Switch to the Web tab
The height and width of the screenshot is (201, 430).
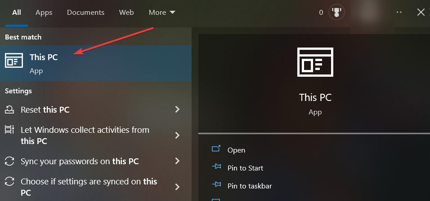click(126, 13)
